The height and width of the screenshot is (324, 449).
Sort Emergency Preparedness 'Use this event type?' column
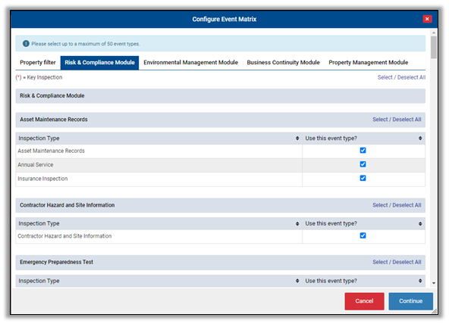coord(420,281)
